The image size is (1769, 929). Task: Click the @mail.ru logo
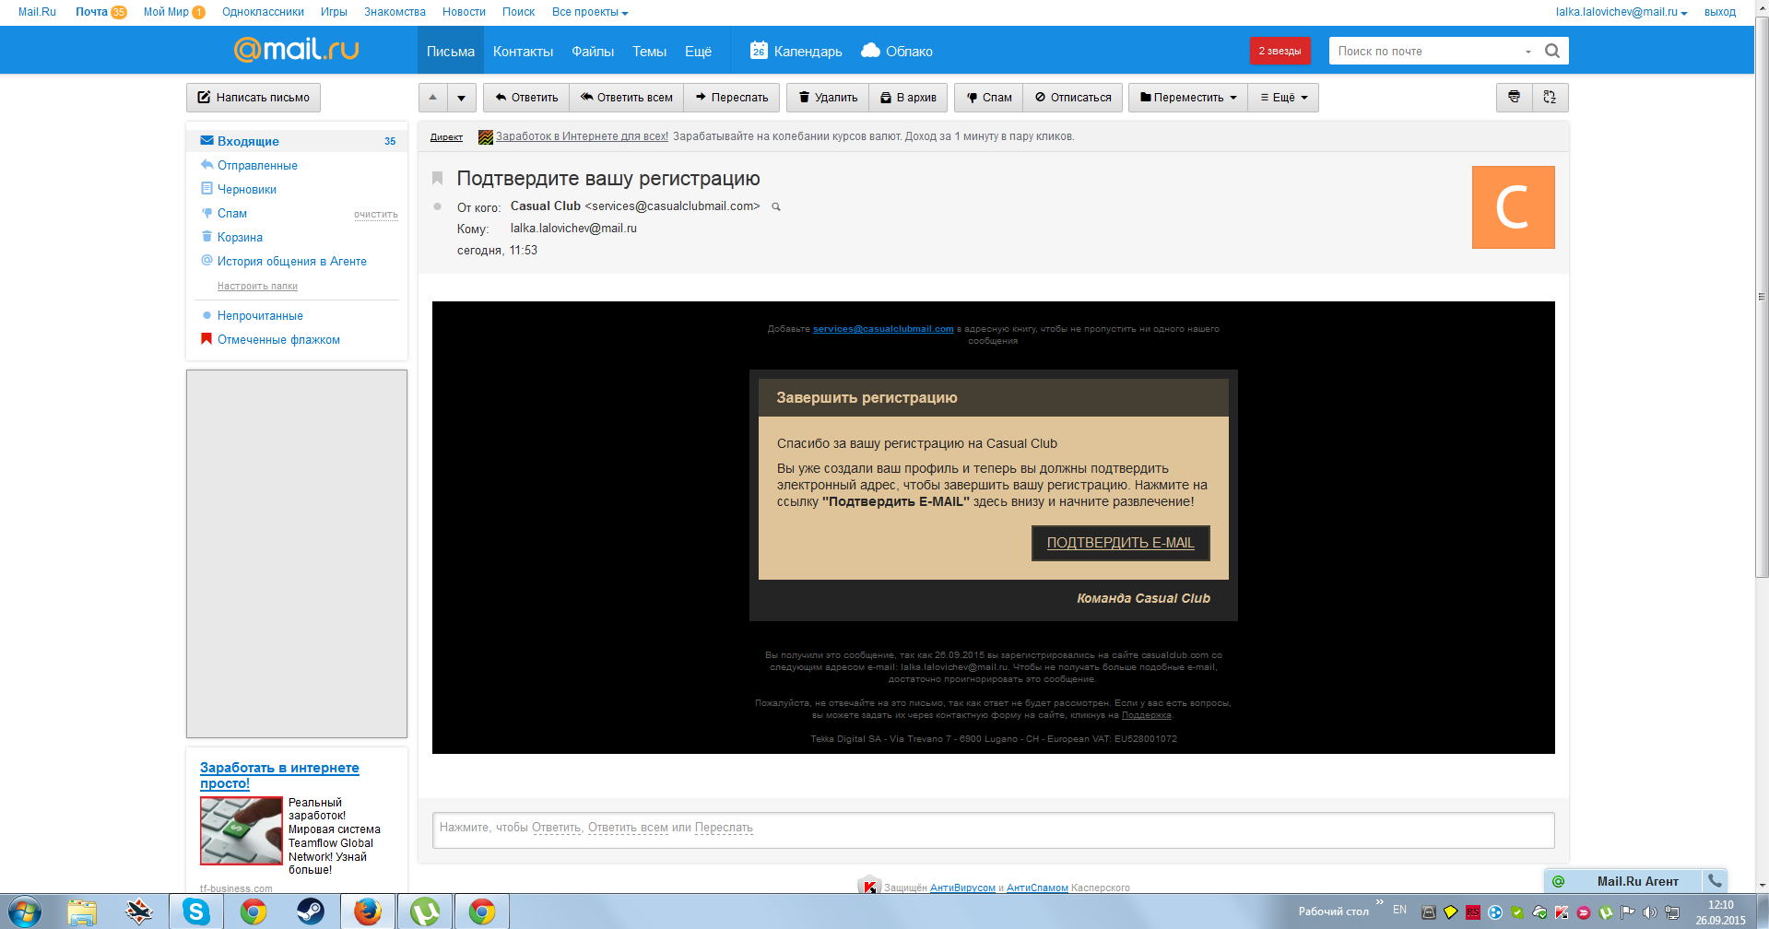pos(296,50)
